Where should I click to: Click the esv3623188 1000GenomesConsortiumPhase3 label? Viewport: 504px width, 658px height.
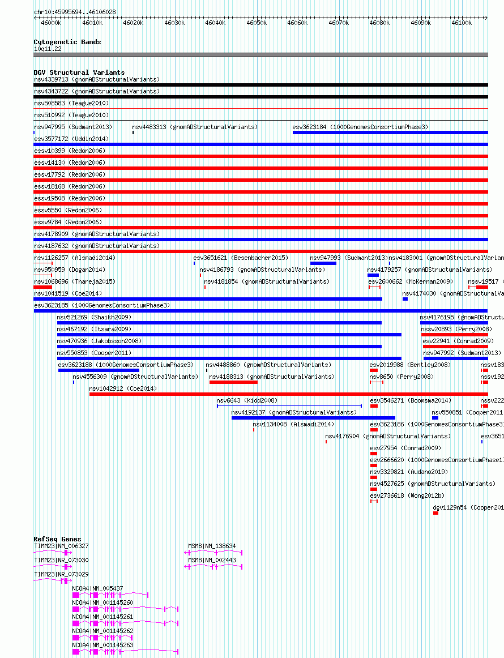click(126, 365)
